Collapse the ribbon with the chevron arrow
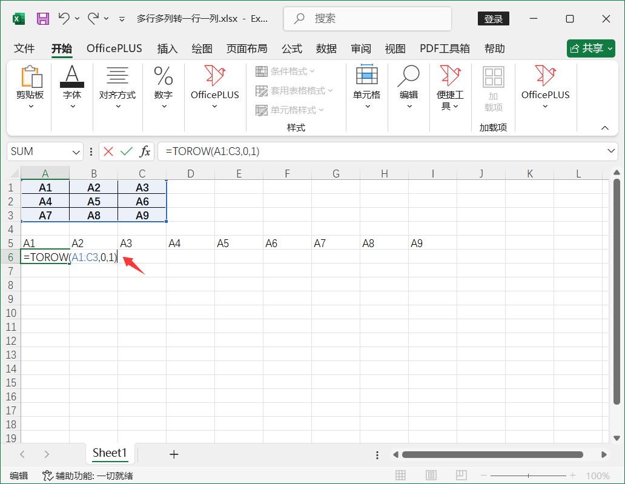Viewport: 625px width, 484px height. [x=606, y=127]
